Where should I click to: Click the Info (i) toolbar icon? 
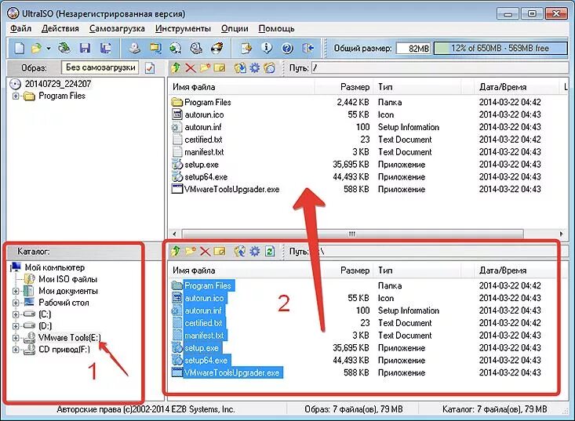click(267, 48)
